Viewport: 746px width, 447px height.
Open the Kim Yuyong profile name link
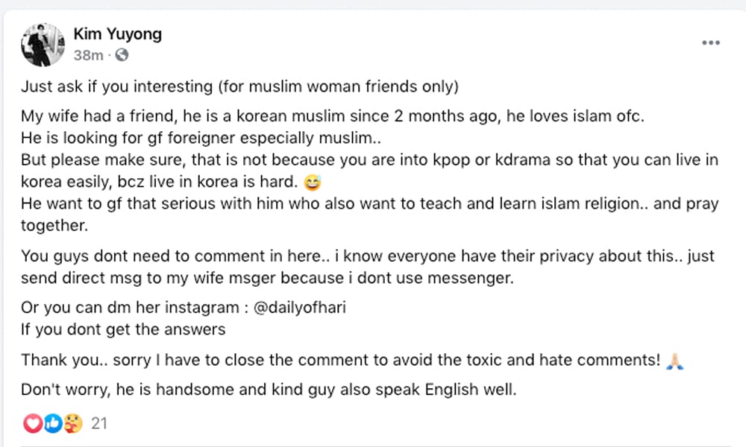117,34
